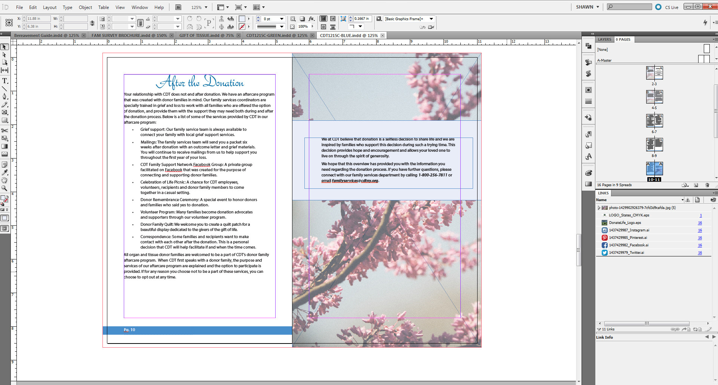Click CS Live button
Screen dimensions: 718x385
coord(667,7)
